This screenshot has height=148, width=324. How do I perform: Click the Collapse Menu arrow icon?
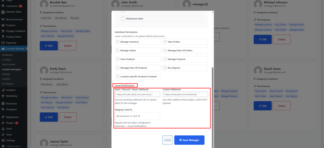[x=3, y=146]
